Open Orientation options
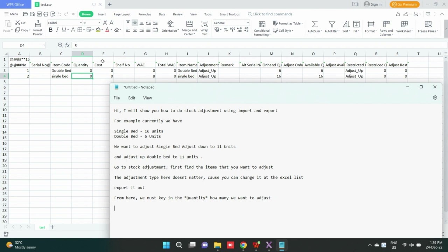The width and height of the screenshot is (448, 252). coord(170,27)
